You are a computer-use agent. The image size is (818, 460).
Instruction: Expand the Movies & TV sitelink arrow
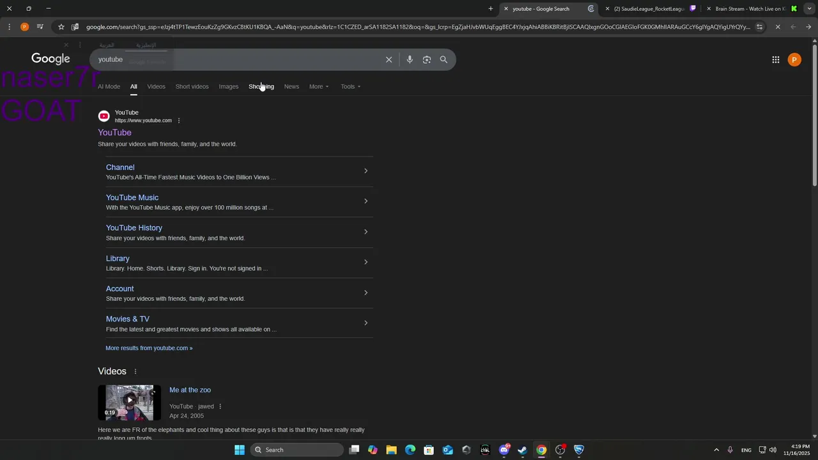(x=366, y=323)
